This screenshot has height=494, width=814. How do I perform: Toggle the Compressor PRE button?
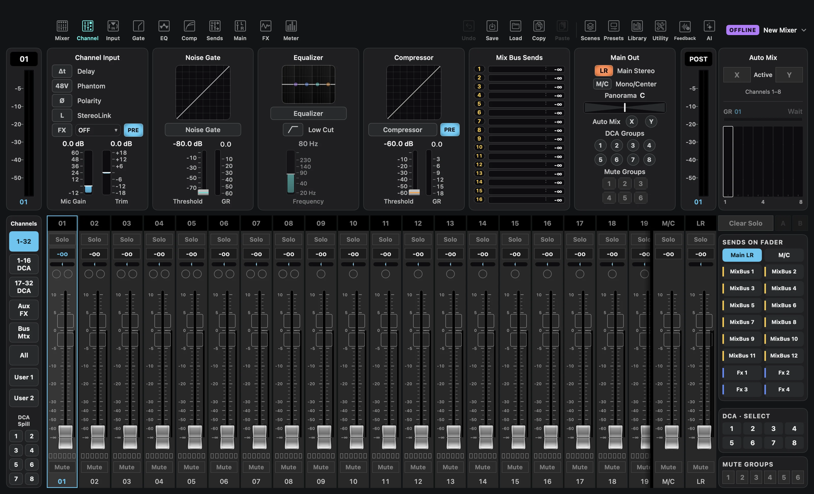tap(450, 130)
